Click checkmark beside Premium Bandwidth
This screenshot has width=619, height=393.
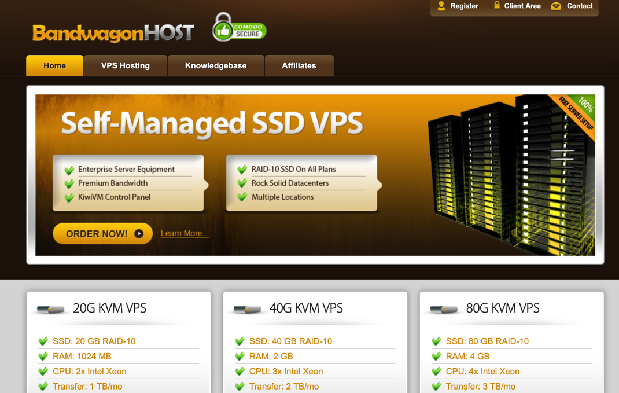69,183
